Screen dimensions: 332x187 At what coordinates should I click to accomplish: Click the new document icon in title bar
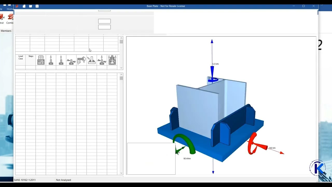click(x=24, y=6)
